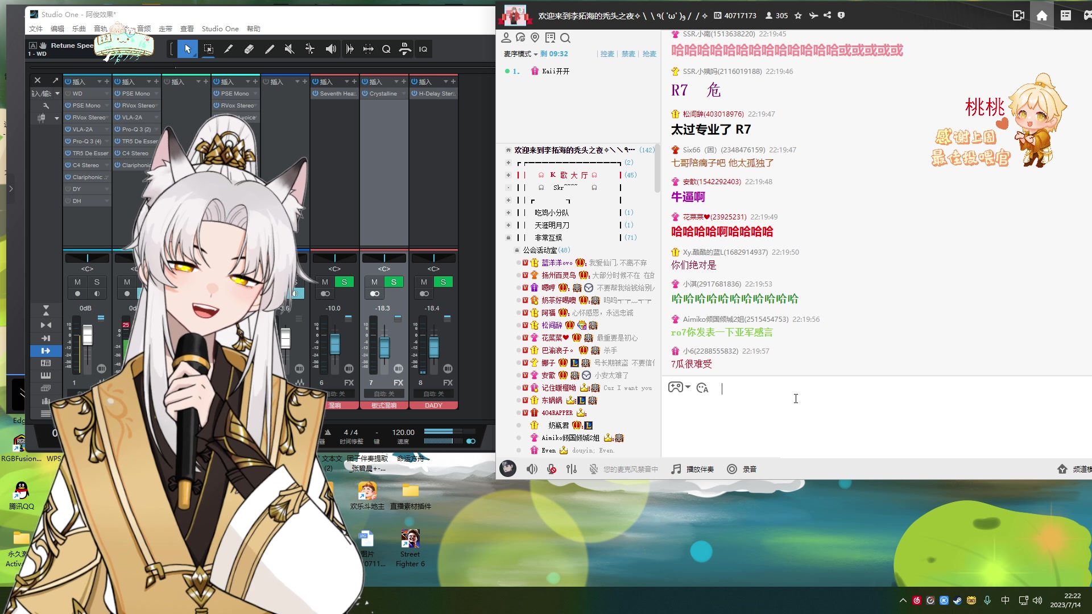
Task: Click the share icon in channel title bar
Action: coord(828,16)
